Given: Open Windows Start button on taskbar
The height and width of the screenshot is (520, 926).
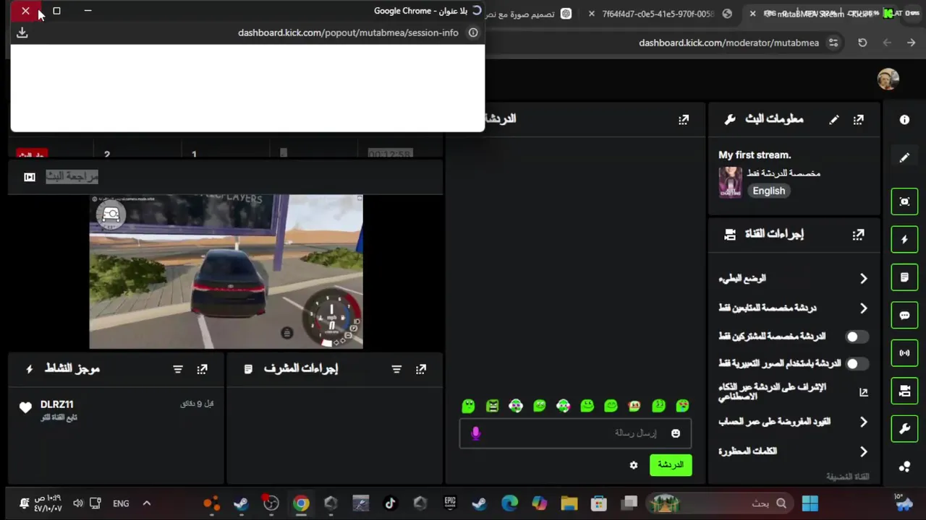Looking at the screenshot, I should tap(810, 503).
